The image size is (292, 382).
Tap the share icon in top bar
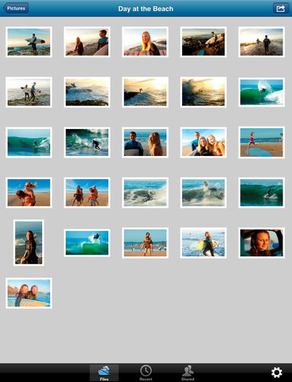point(281,9)
